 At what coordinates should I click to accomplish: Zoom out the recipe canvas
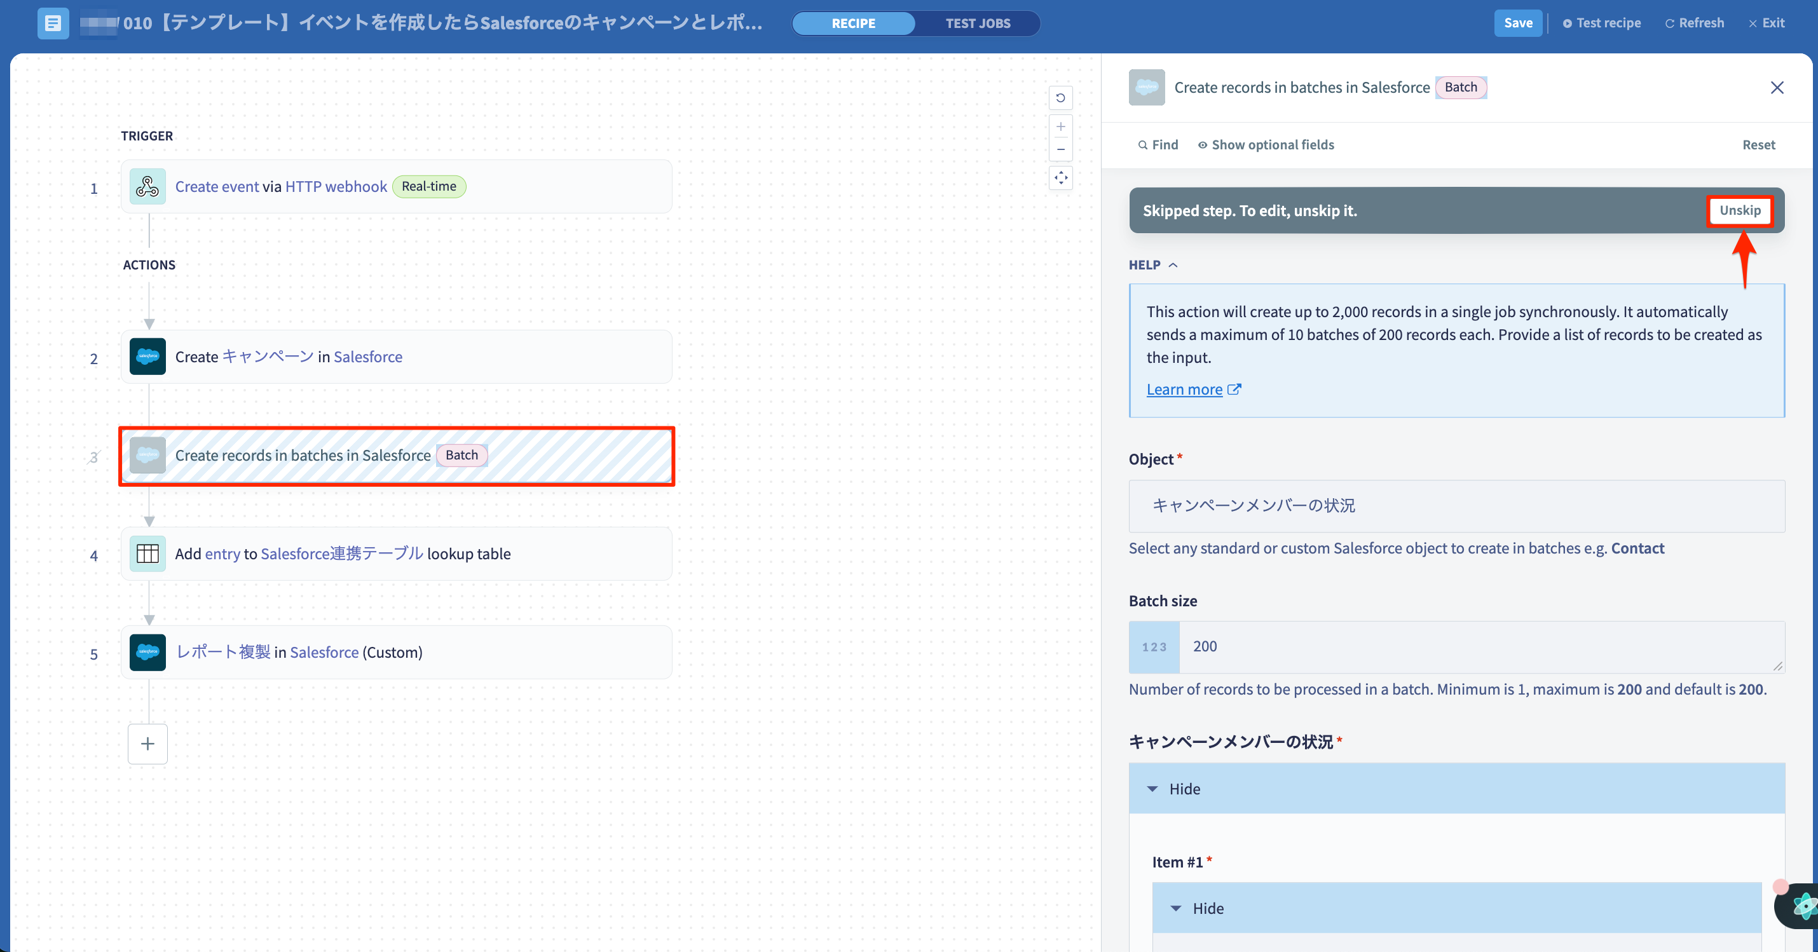(x=1060, y=149)
